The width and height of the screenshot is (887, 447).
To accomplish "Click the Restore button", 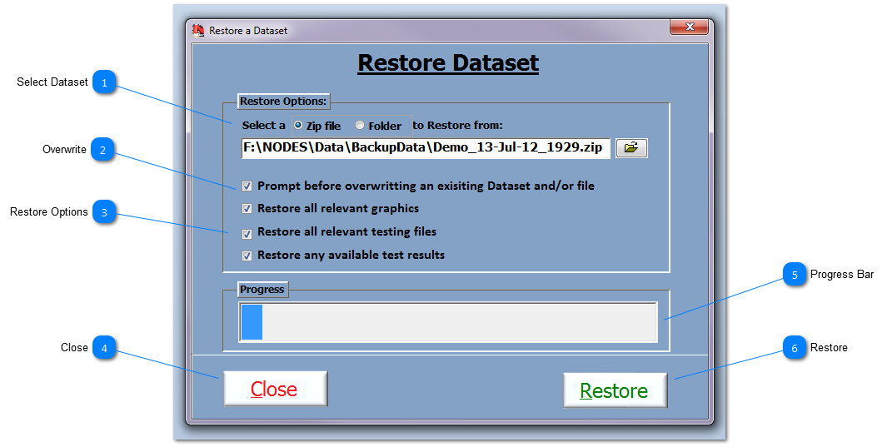I will coord(615,390).
